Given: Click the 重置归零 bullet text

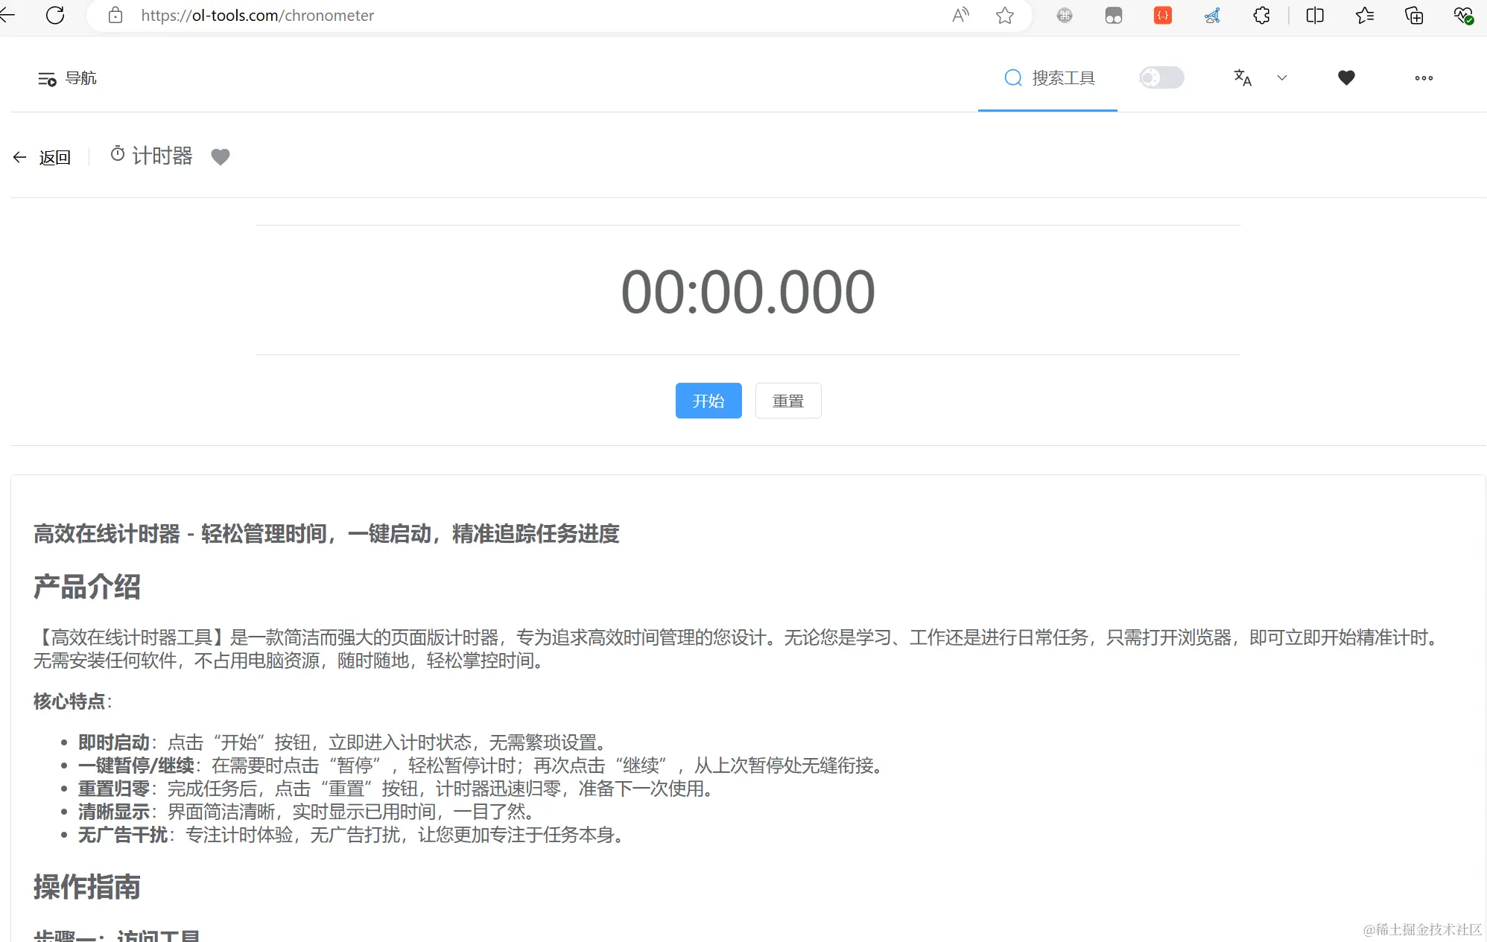Looking at the screenshot, I should click(114, 789).
